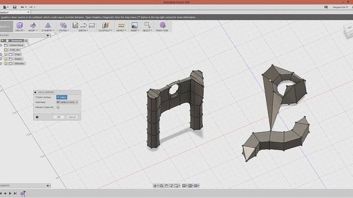Click the Select tool icon

(x=147, y=25)
